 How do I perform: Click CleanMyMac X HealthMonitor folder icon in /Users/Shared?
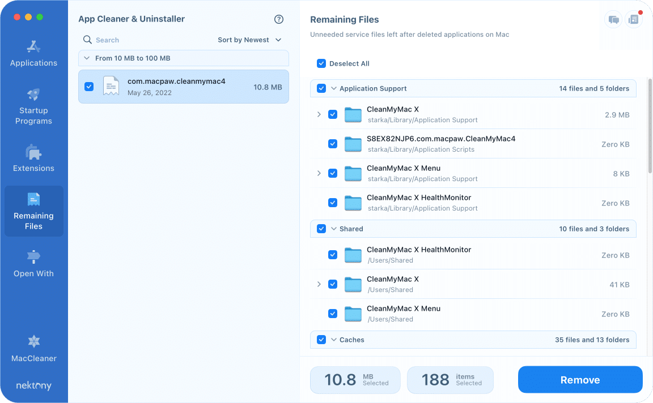(x=353, y=255)
